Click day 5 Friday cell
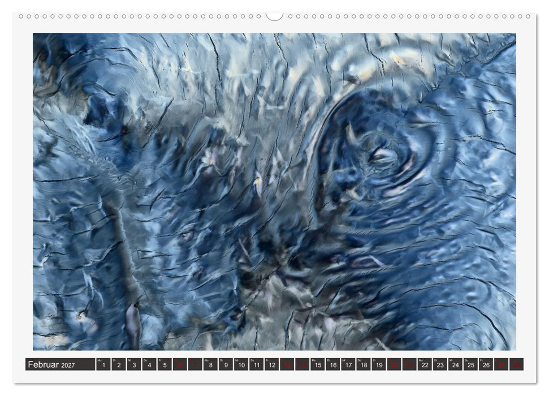 [165, 364]
